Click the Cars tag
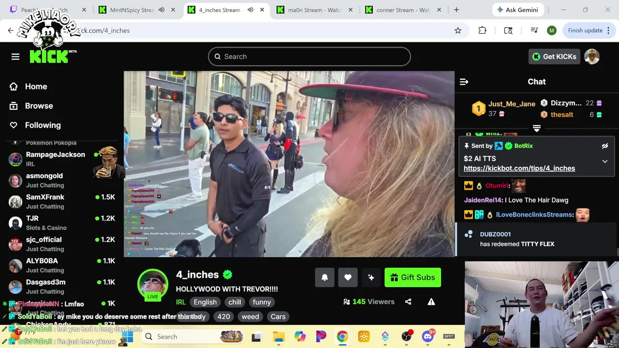The width and height of the screenshot is (619, 348). [278, 317]
